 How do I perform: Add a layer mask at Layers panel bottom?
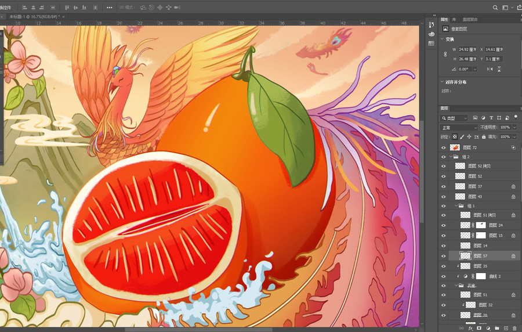click(479, 329)
